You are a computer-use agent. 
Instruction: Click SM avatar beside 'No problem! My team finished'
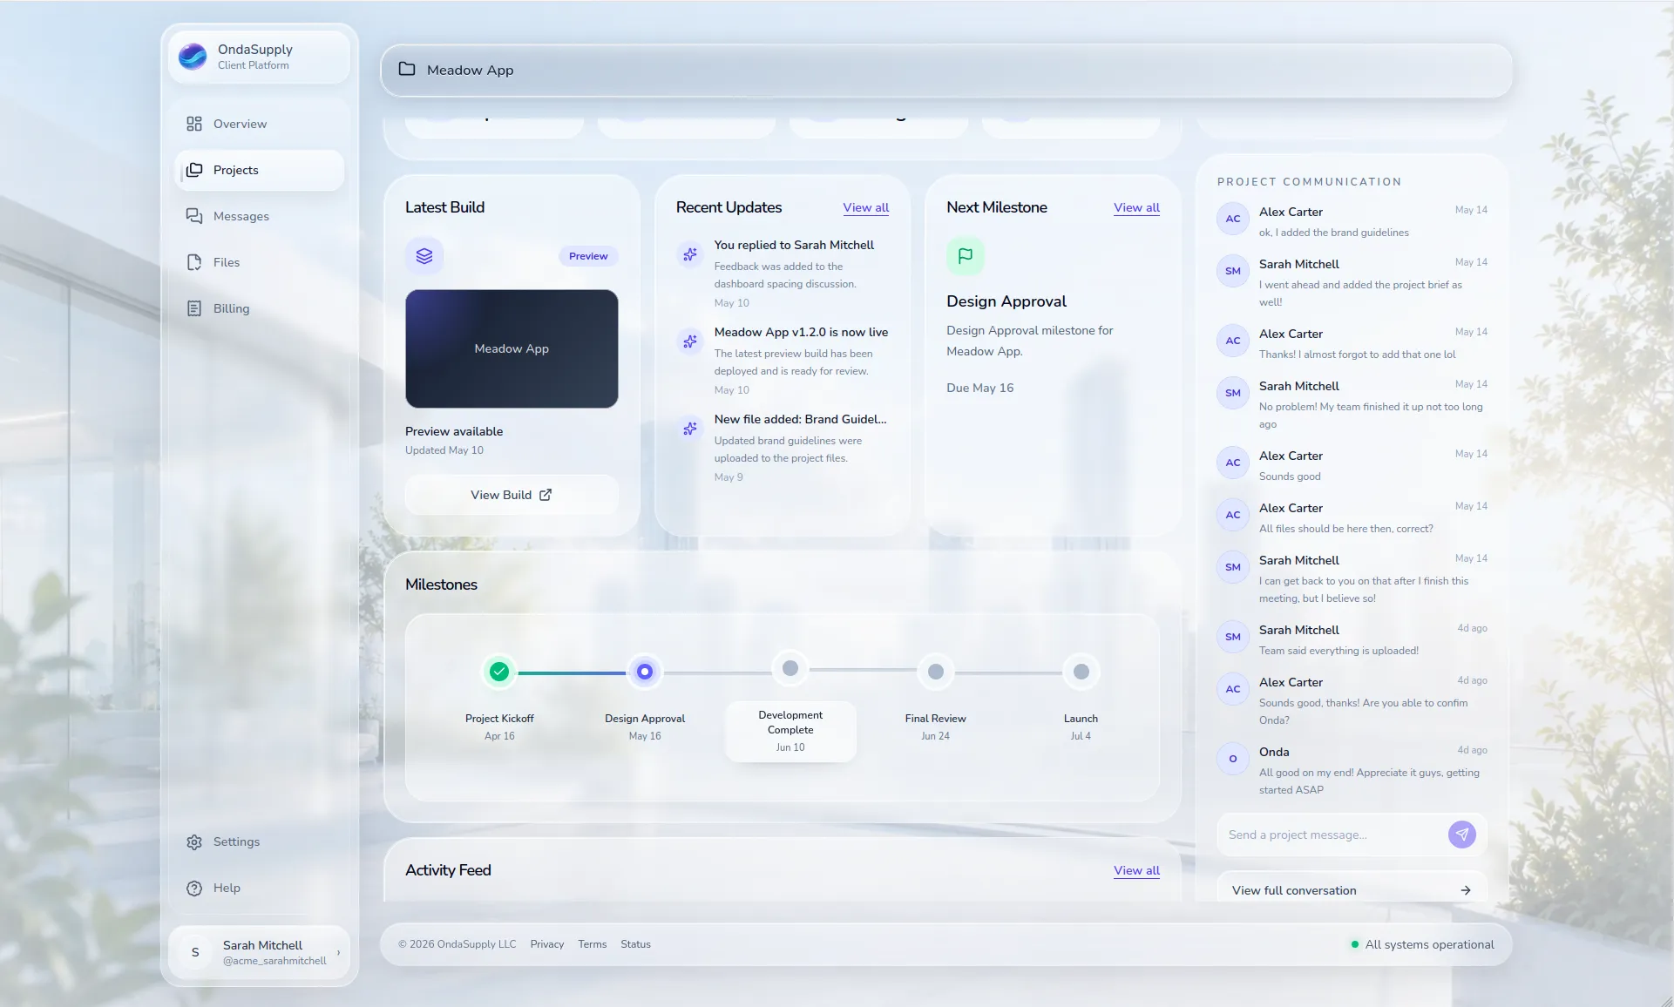(x=1233, y=393)
